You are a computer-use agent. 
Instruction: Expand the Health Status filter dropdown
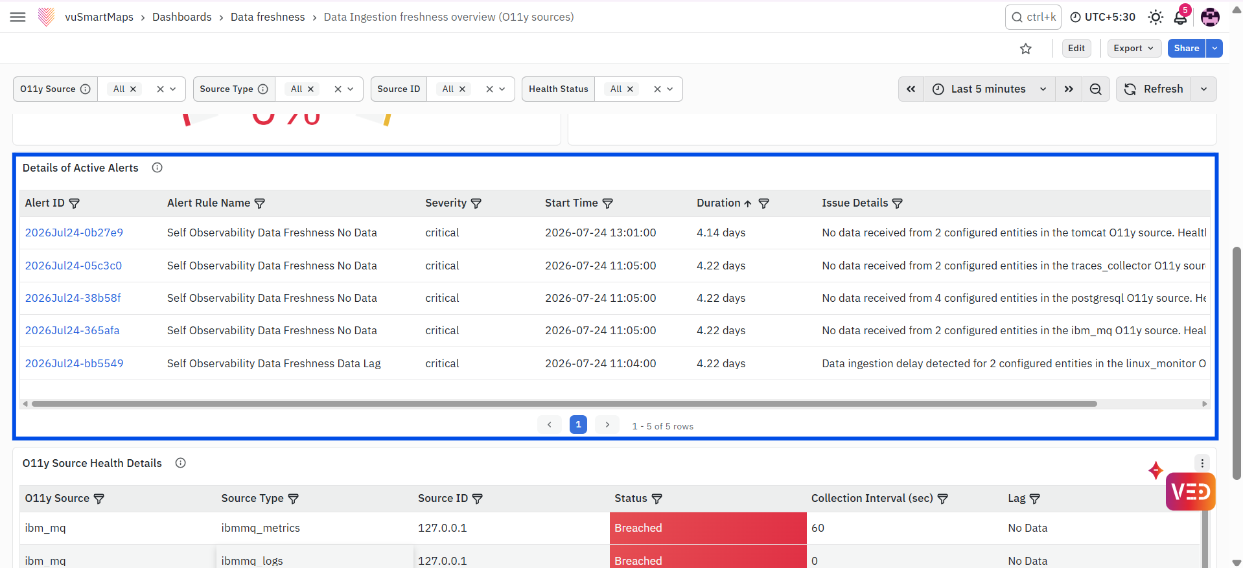(x=670, y=89)
